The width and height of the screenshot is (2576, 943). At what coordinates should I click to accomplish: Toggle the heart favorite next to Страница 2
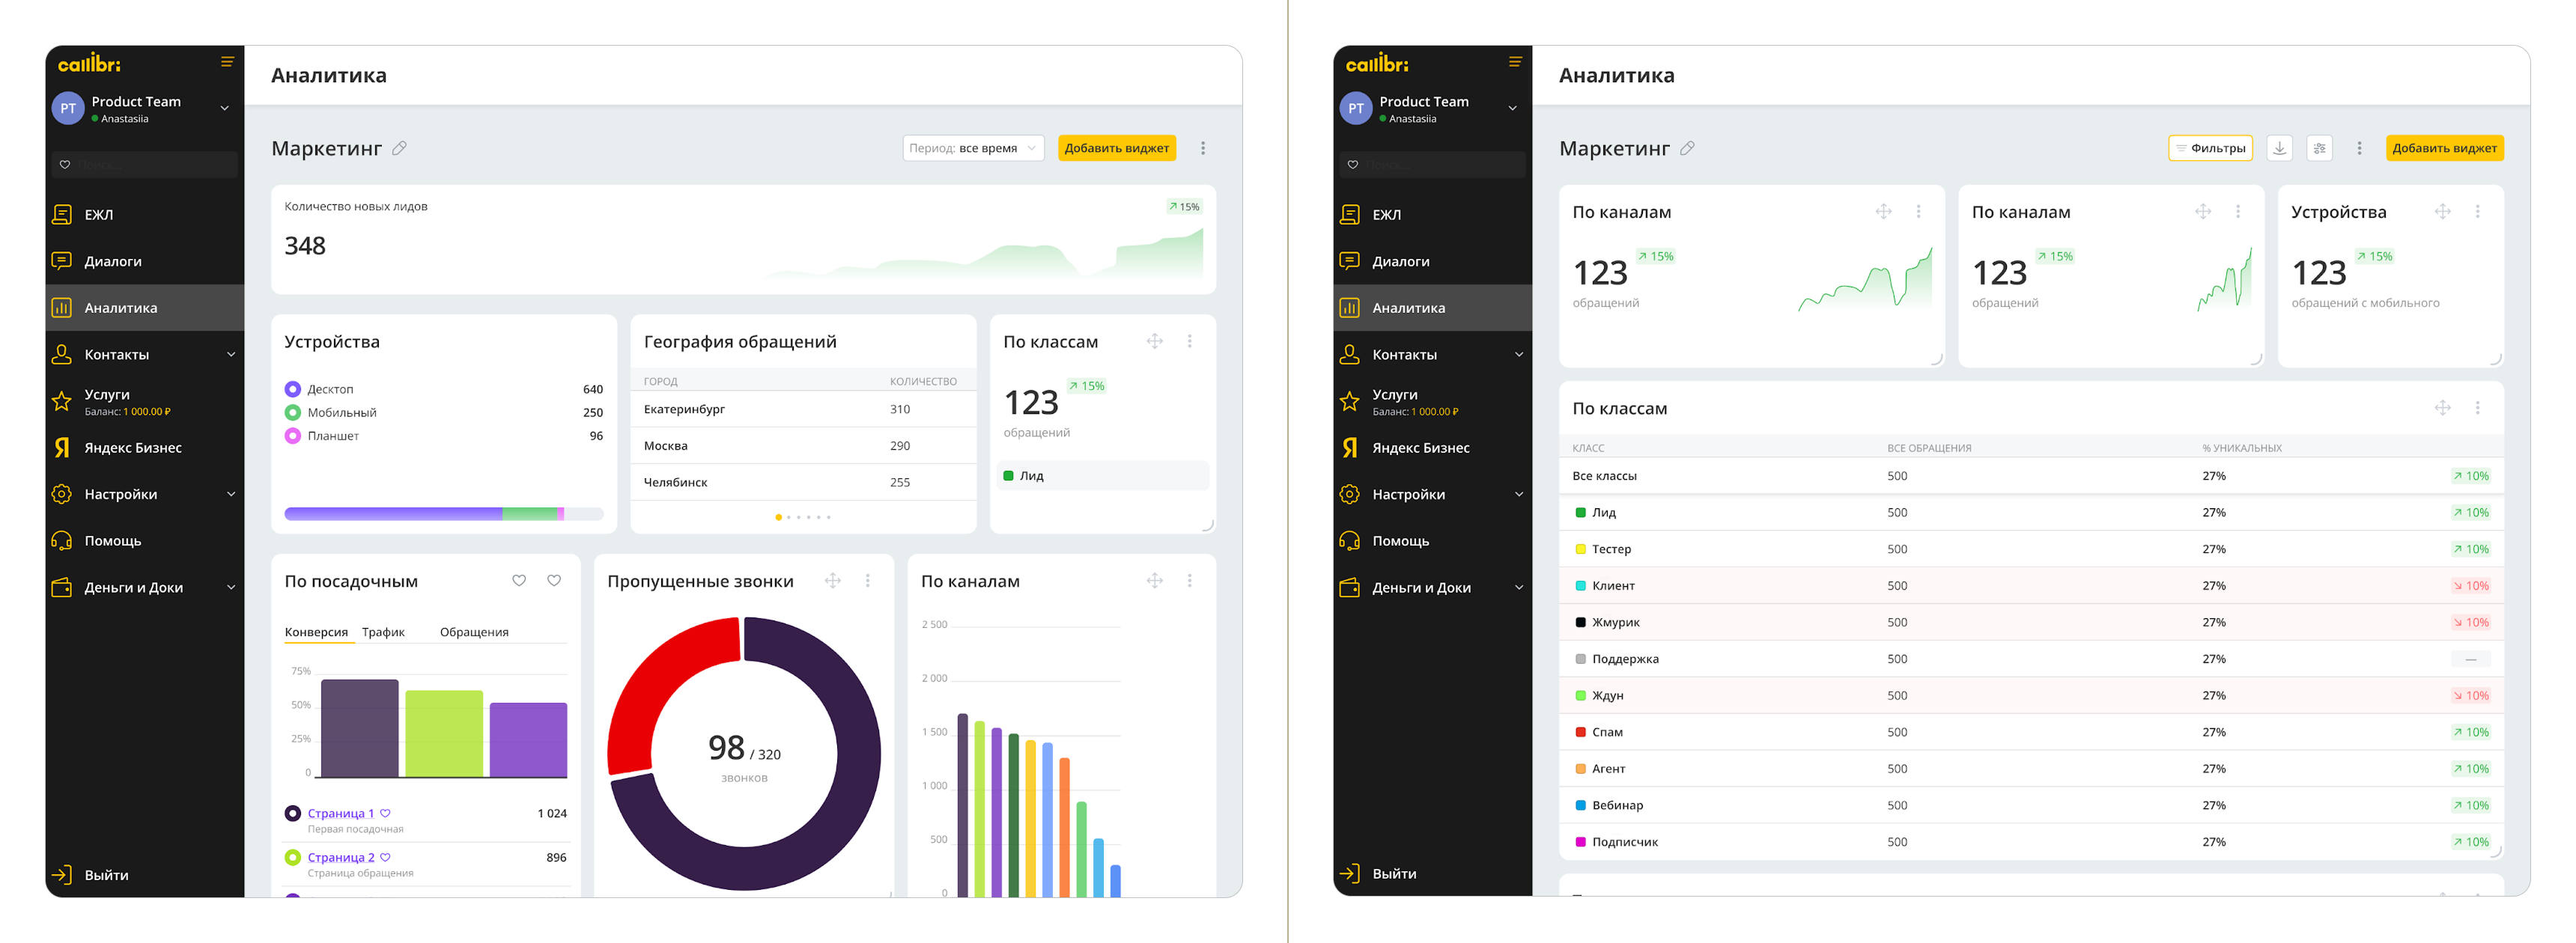385,857
